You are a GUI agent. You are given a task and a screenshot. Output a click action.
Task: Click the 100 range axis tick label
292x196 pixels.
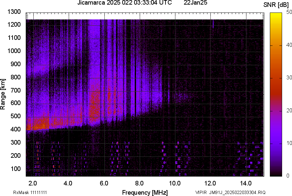click(x=16, y=169)
